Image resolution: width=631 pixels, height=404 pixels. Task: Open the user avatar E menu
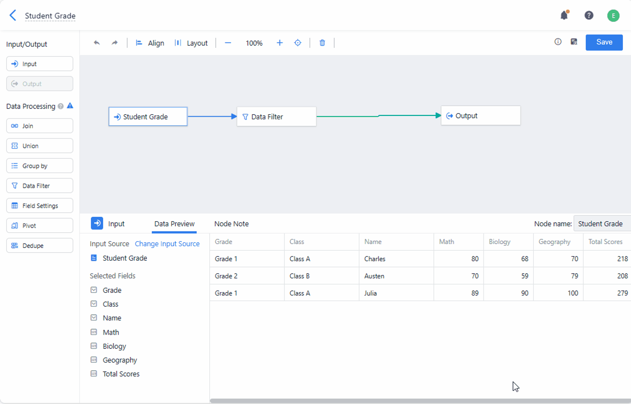613,15
